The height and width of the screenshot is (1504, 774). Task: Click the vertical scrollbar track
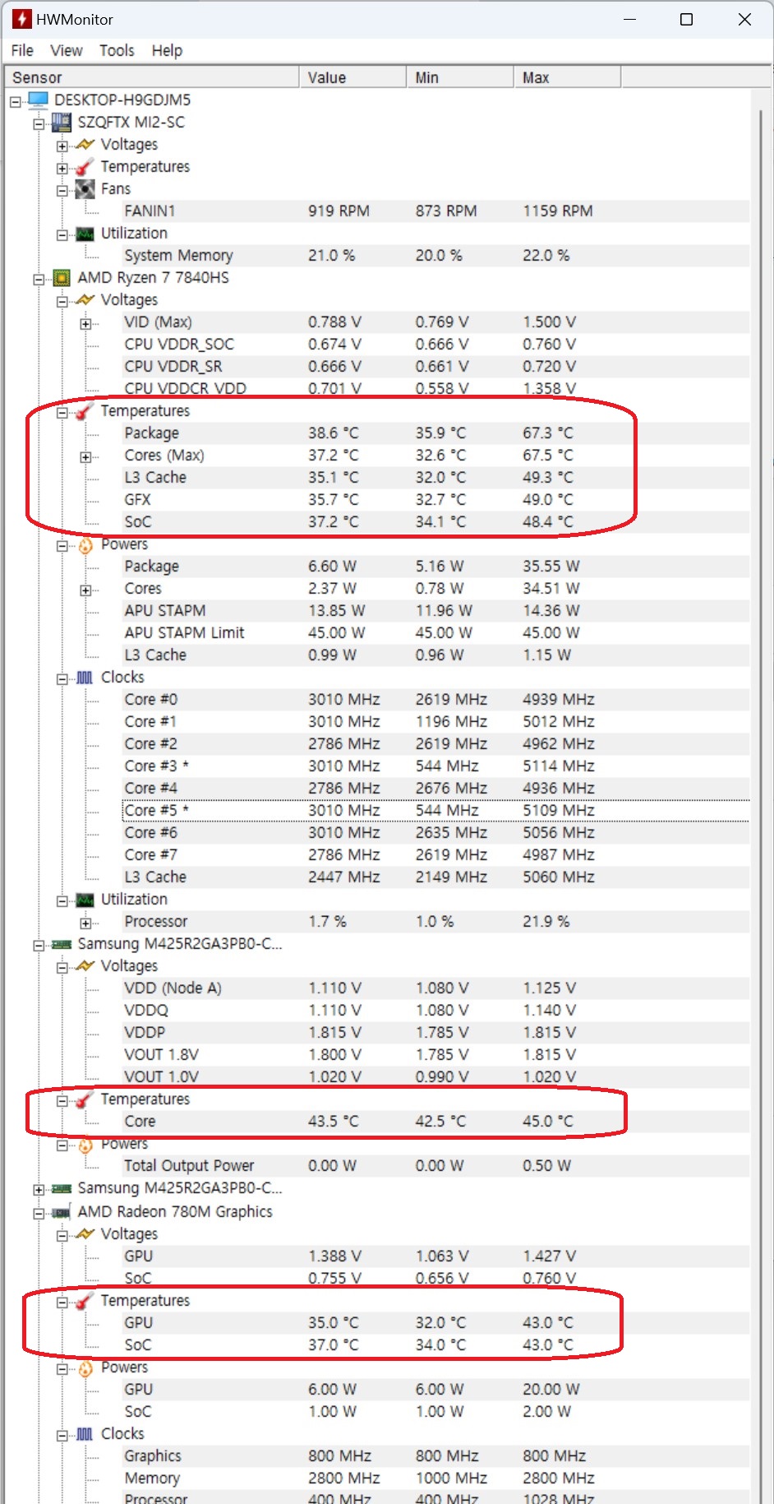(760, 796)
